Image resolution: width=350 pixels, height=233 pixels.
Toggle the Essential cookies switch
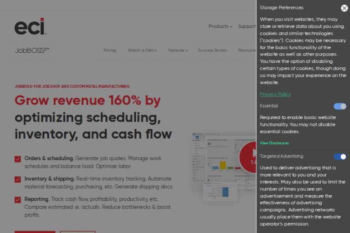(340, 106)
